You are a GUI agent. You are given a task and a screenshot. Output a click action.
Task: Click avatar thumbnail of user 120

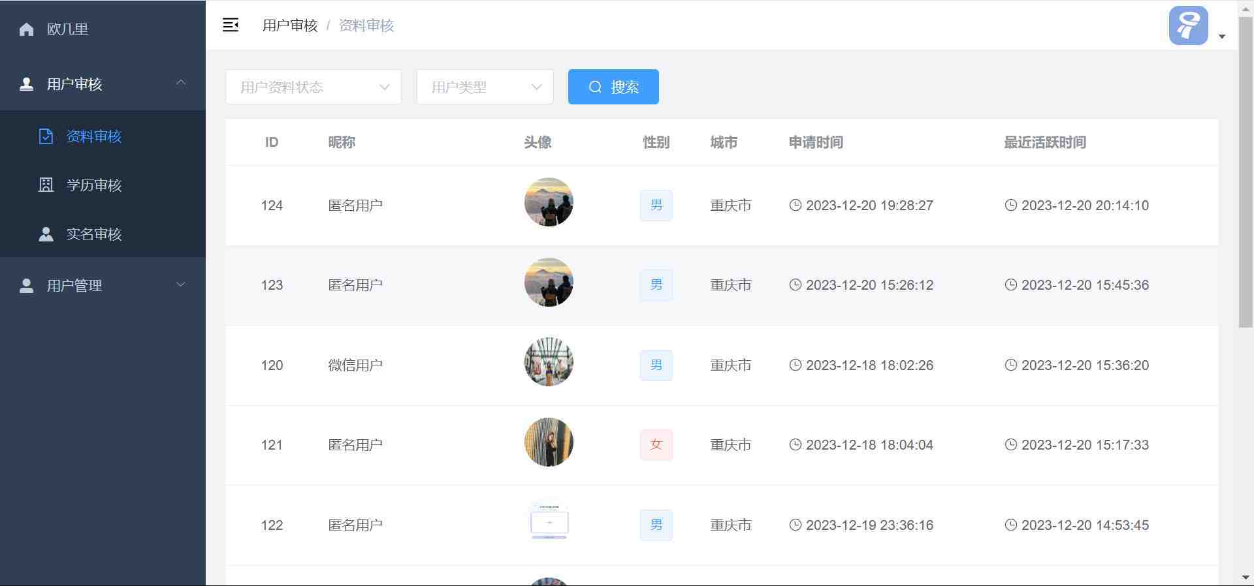click(549, 362)
